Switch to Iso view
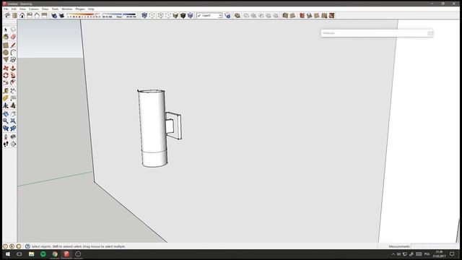 [x=7, y=15]
